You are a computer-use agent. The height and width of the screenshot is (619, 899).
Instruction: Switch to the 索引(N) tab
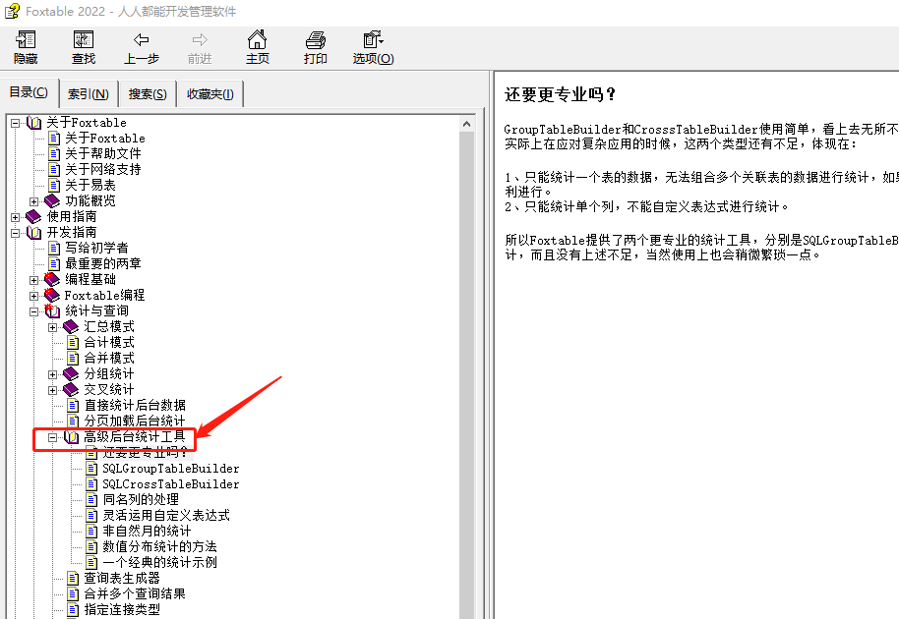coord(89,94)
